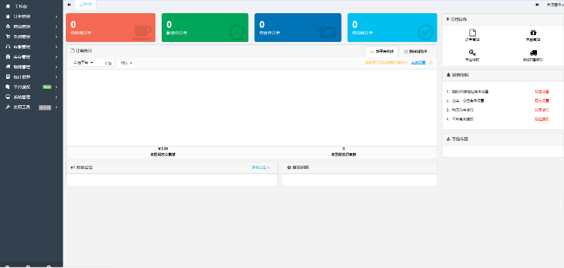Click the refresh icon beside the system settings link

coord(431,63)
